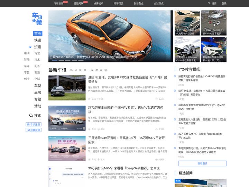
Task: Open 点评榜单 in top navigation
Action: 99,3
